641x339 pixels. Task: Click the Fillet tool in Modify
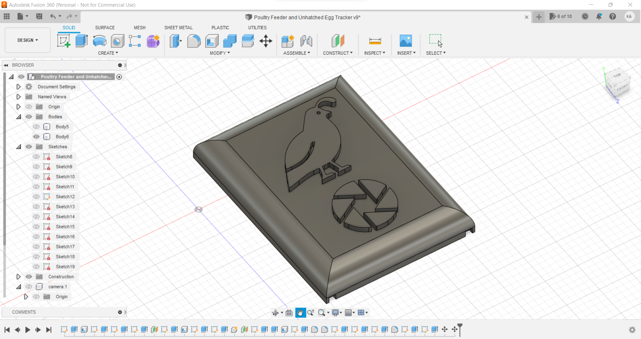(x=194, y=41)
